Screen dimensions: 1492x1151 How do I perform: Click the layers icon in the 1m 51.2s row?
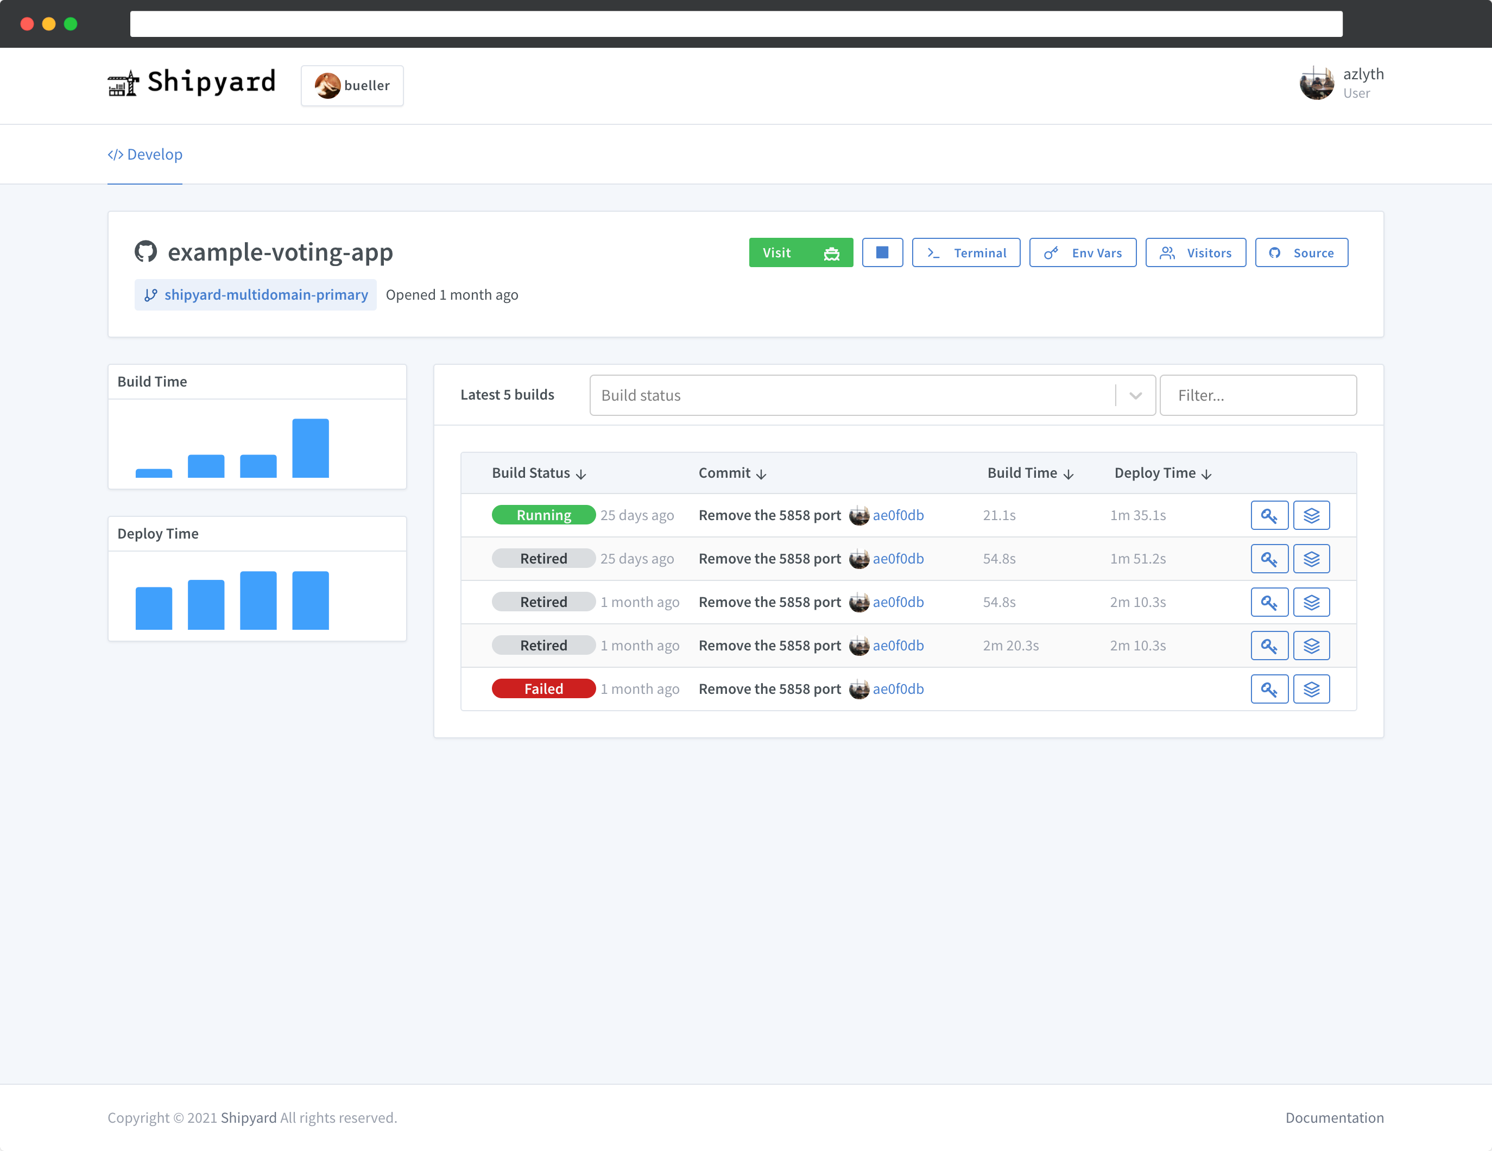(1311, 559)
